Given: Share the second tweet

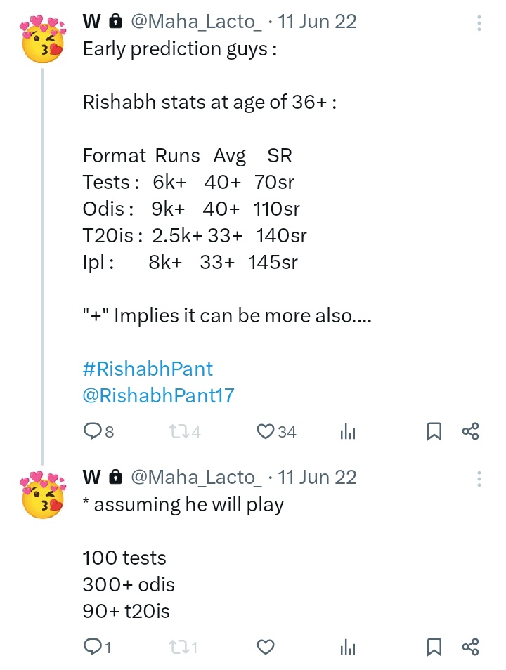Looking at the screenshot, I should coord(470,647).
